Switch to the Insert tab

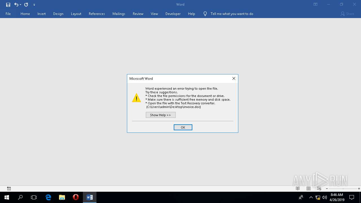pyautogui.click(x=41, y=14)
